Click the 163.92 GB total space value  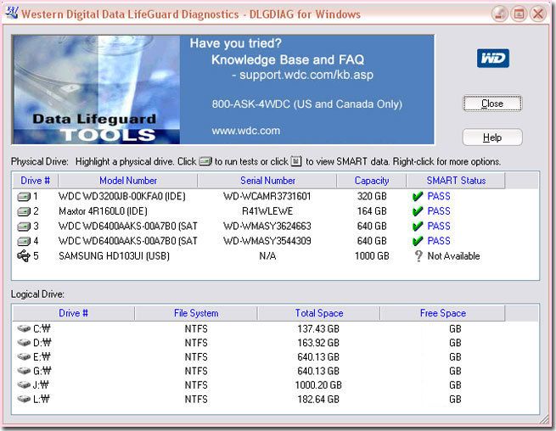(318, 343)
